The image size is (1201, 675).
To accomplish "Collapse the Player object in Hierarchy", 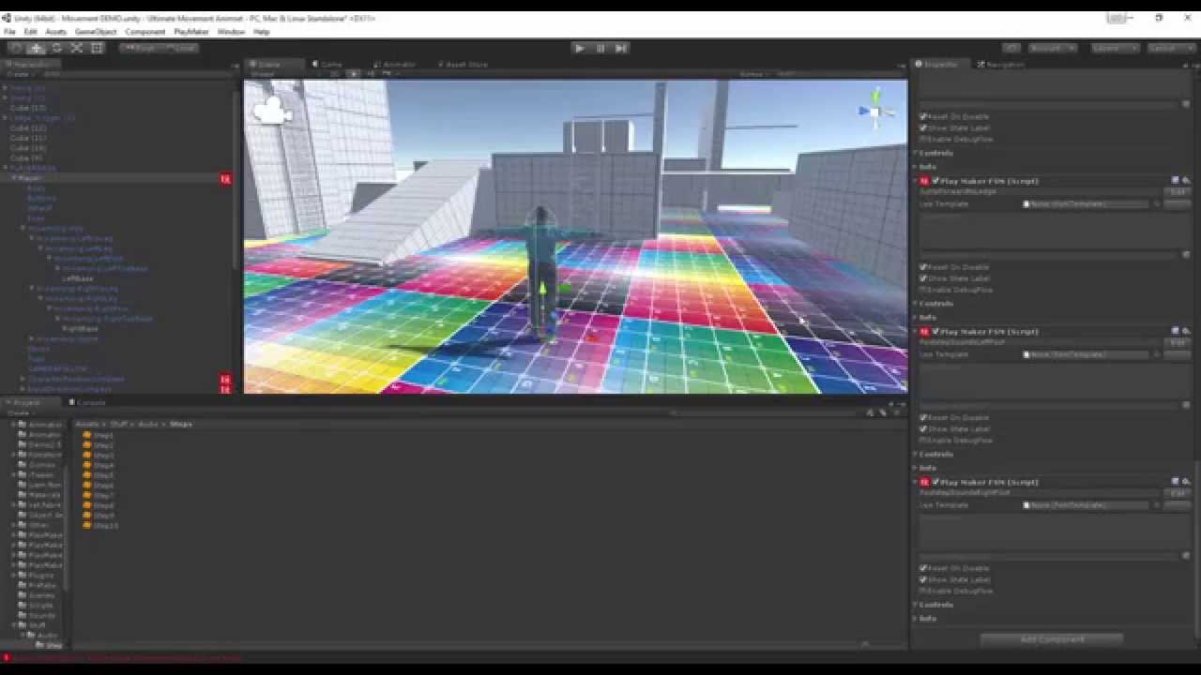I will pyautogui.click(x=14, y=178).
